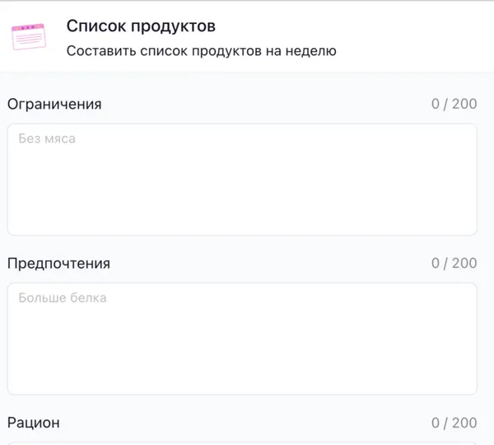Click the pink shopping list icon
This screenshot has height=445, width=494.
[x=29, y=37]
